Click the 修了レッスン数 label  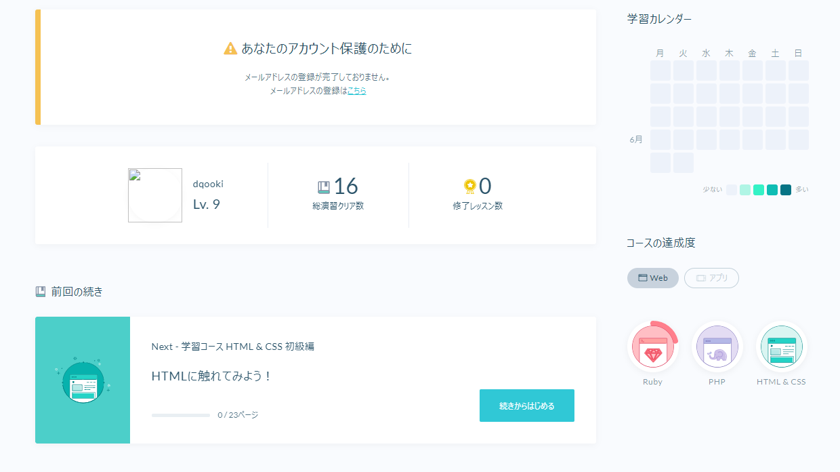click(478, 205)
